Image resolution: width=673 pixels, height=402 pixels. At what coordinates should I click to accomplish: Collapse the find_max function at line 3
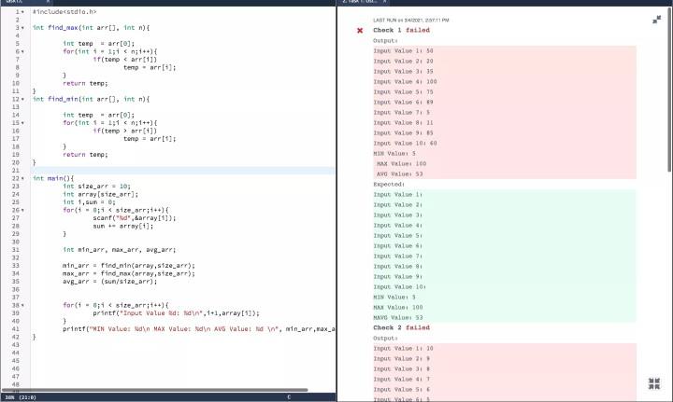pos(22,28)
